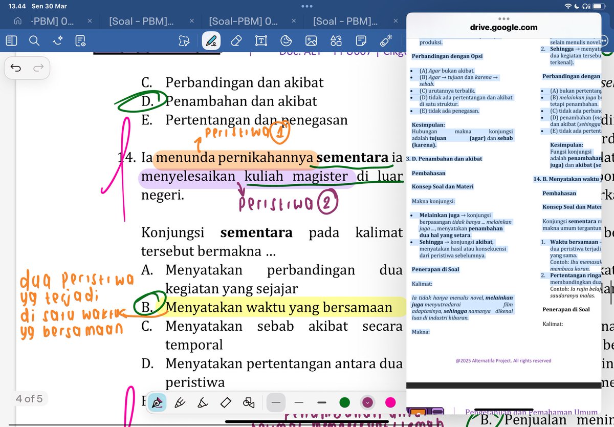The width and height of the screenshot is (614, 427).
Task: Tap option D 'Menyatakan pertentangan antara dua peristiwa'
Action: point(284,373)
